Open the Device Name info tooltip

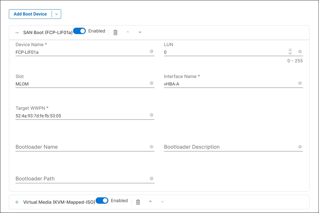[x=151, y=51]
